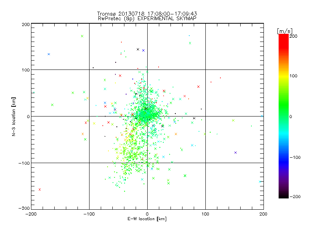Click the y-axis tick label '-200'
The height and width of the screenshot is (233, 310).
click(24, 208)
